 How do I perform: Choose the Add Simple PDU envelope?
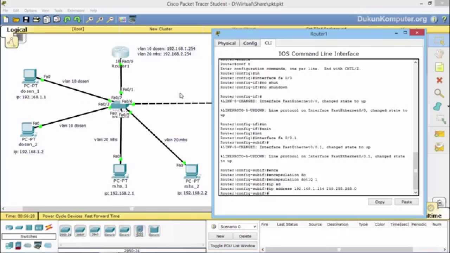[x=439, y=134]
